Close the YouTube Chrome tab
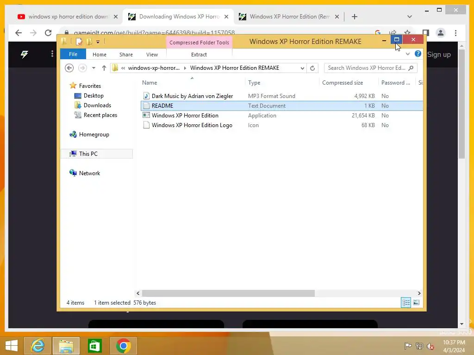The width and height of the screenshot is (474, 355). tap(115, 17)
